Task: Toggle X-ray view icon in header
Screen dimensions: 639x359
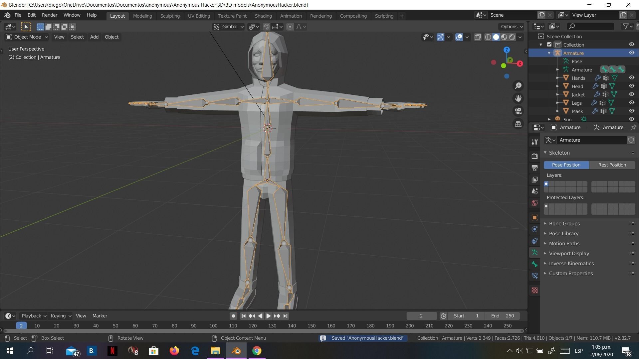Action: pyautogui.click(x=478, y=37)
